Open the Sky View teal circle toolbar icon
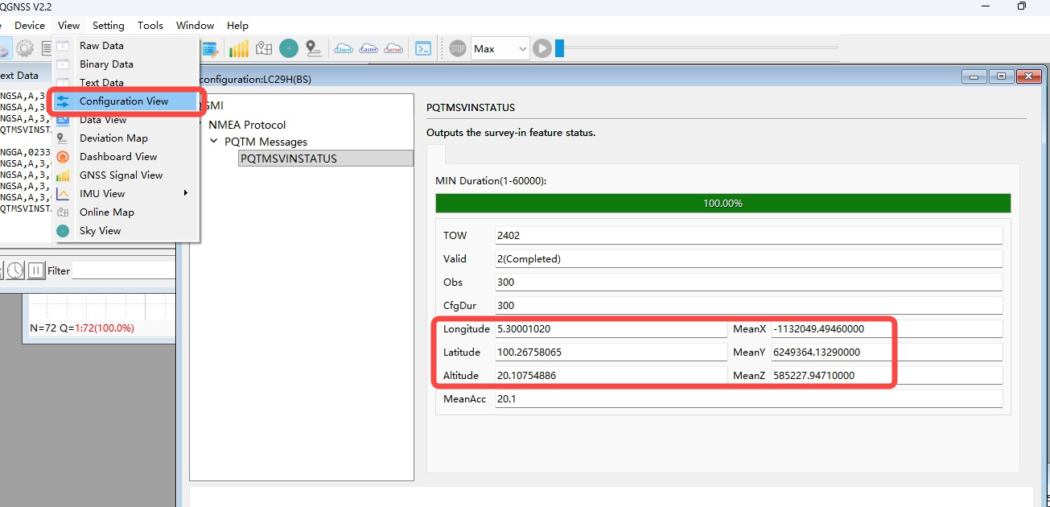The height and width of the screenshot is (507, 1050). (x=289, y=49)
